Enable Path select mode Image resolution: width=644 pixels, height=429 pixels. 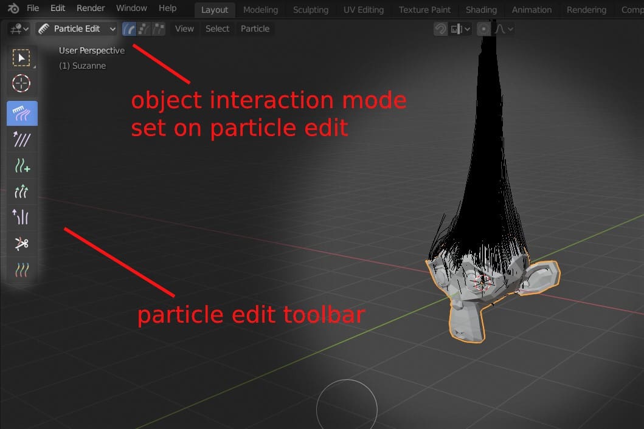coord(129,29)
